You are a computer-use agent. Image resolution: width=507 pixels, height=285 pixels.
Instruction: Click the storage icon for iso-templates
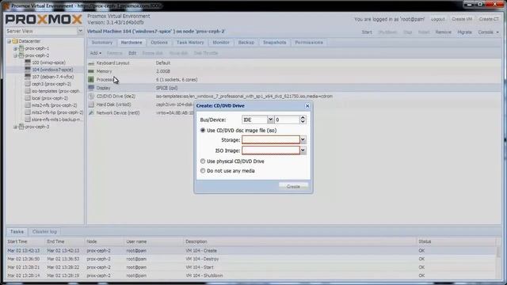28,91
